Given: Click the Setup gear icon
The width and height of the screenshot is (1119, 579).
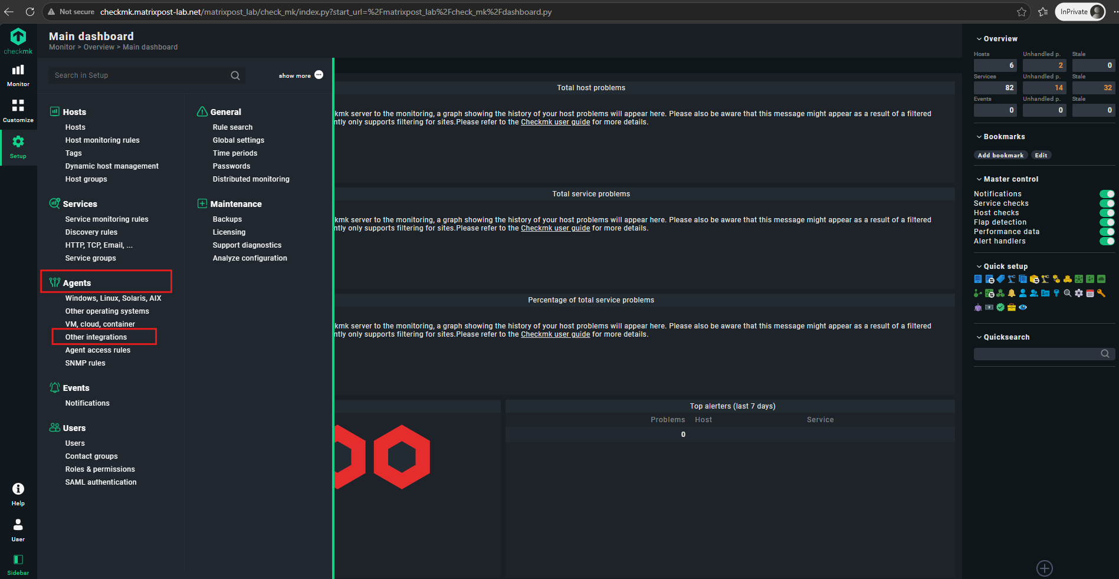Looking at the screenshot, I should [18, 142].
